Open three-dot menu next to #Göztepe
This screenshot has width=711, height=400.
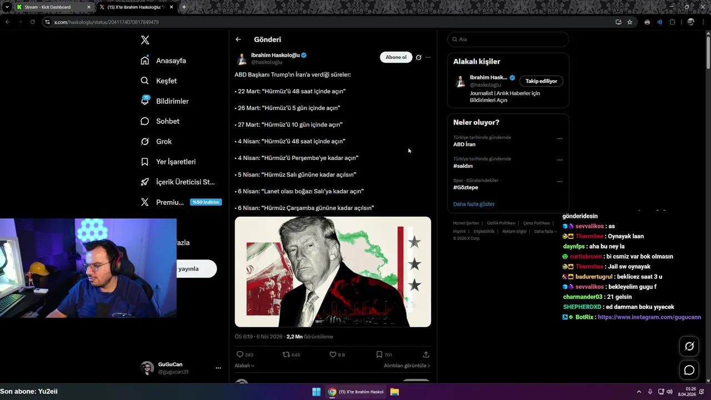coord(559,182)
